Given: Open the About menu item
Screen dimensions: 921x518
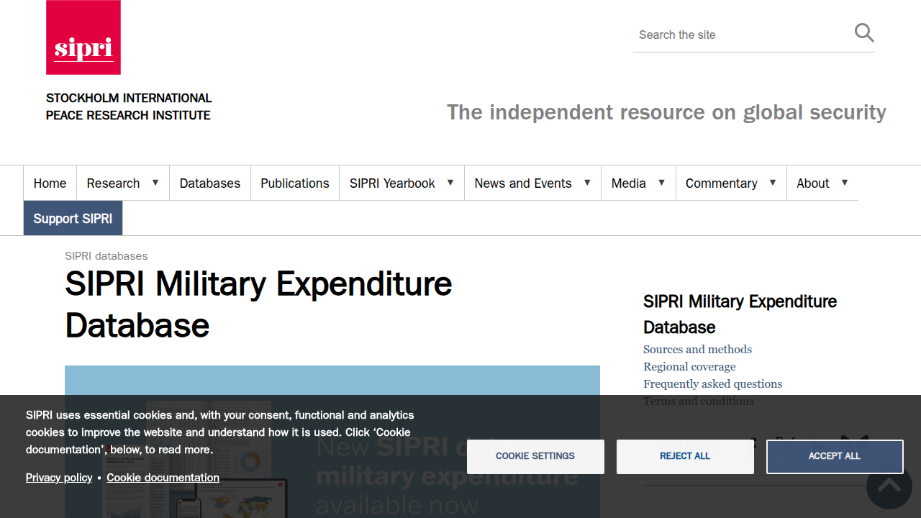Looking at the screenshot, I should click(813, 183).
